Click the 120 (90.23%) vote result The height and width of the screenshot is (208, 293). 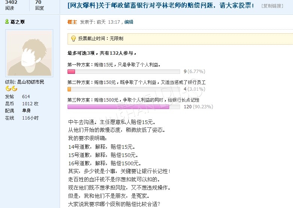[198, 107]
